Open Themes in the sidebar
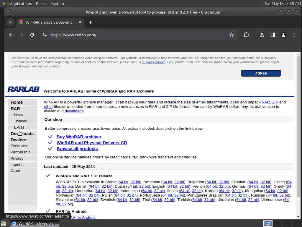 tap(20, 121)
